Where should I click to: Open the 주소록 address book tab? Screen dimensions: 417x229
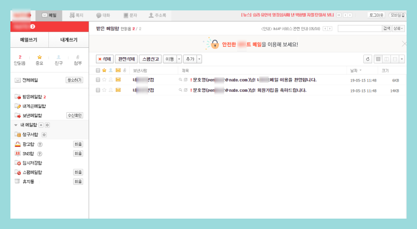tap(157, 16)
